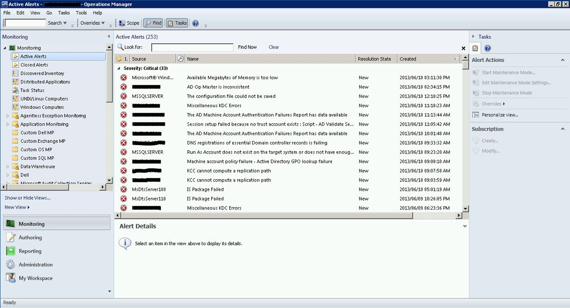This screenshot has width=570, height=308.
Task: Open the Edit menu
Action: click(x=20, y=13)
